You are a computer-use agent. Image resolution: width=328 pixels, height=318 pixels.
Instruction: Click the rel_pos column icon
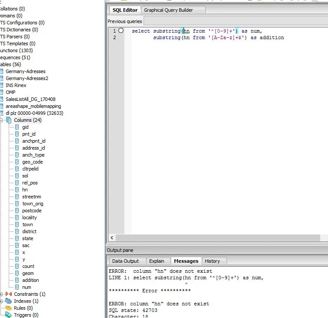click(17, 183)
